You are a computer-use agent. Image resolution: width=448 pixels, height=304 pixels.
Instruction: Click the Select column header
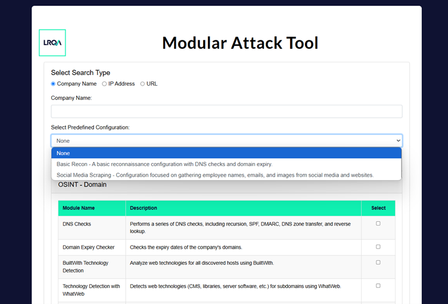tap(378, 208)
